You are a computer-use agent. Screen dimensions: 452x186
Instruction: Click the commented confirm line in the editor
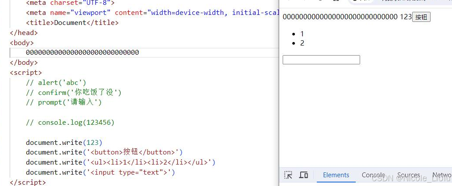[x=74, y=93]
